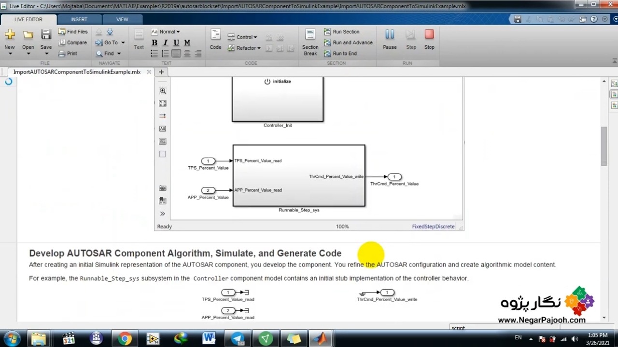Click the vertical scrollbar thumb
This screenshot has height=347, width=618.
(604, 146)
